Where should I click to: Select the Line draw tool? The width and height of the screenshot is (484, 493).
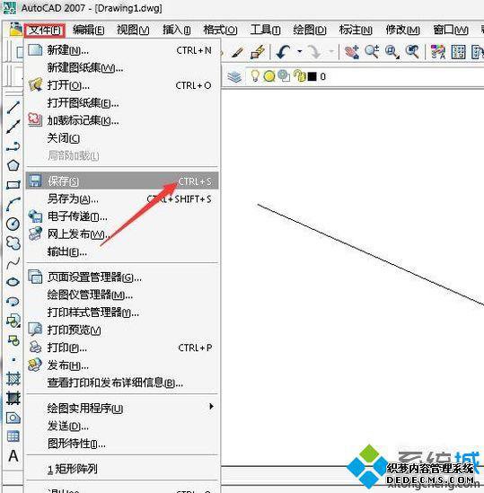[x=13, y=107]
